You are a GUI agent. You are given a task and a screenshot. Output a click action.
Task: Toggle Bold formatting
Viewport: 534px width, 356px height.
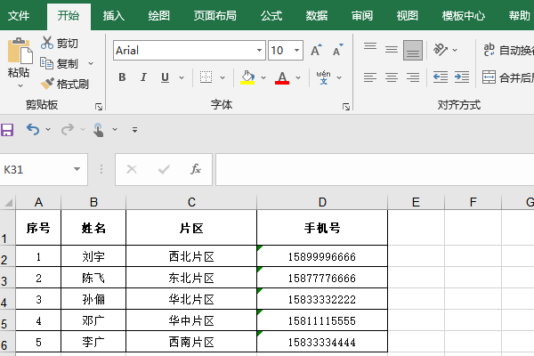click(x=122, y=77)
